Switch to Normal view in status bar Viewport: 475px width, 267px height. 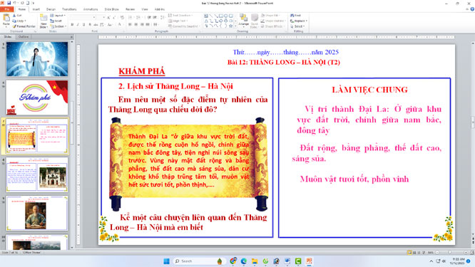[409, 253]
